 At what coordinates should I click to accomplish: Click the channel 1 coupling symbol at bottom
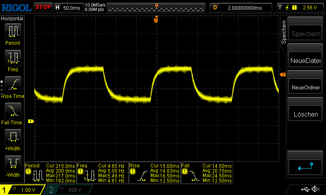point(15,189)
